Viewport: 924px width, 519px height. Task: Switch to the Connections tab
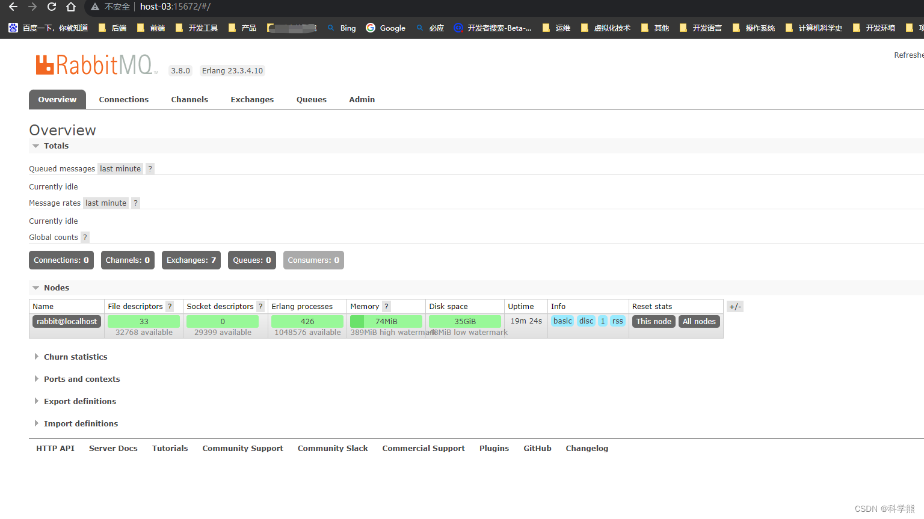pos(124,99)
